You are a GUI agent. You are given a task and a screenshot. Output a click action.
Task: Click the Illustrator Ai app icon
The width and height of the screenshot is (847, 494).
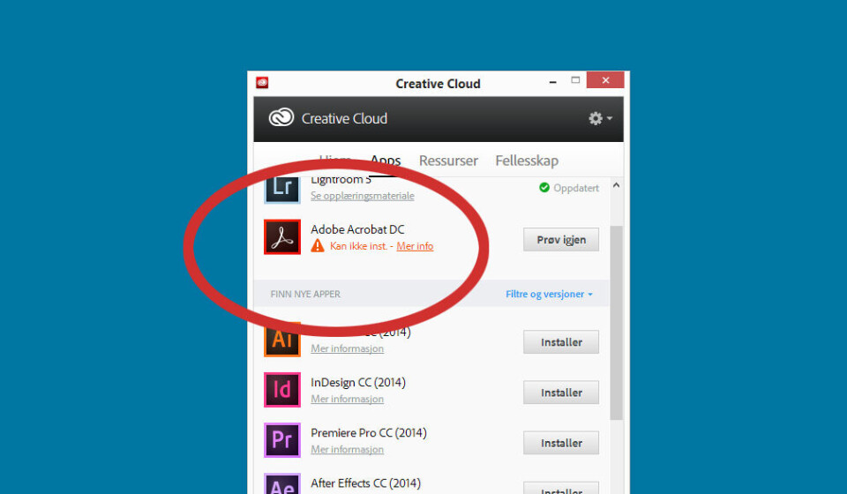point(282,340)
